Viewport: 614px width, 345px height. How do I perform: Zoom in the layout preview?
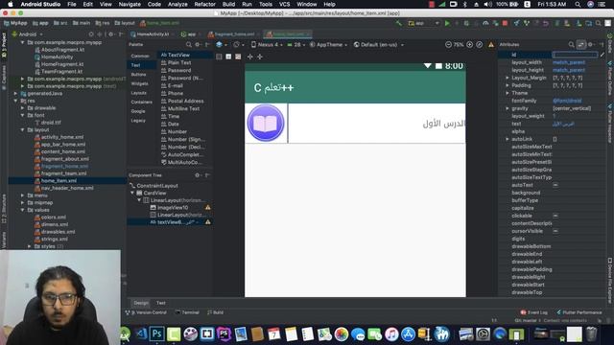point(469,45)
